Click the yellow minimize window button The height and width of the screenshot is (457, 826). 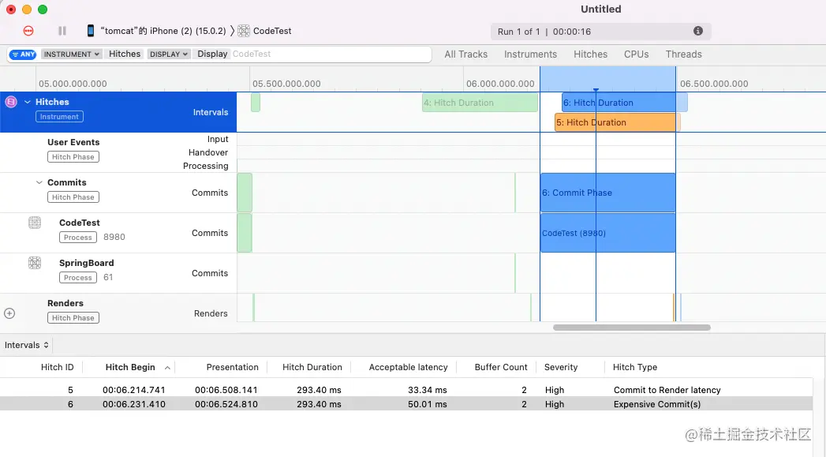point(27,9)
